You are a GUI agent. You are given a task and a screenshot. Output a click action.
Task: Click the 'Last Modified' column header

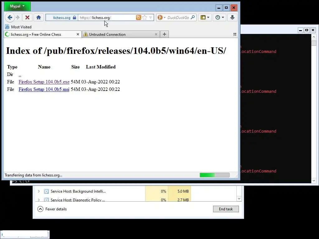[x=101, y=67]
